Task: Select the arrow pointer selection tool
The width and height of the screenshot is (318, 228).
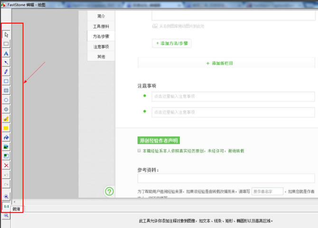Action: point(6,35)
